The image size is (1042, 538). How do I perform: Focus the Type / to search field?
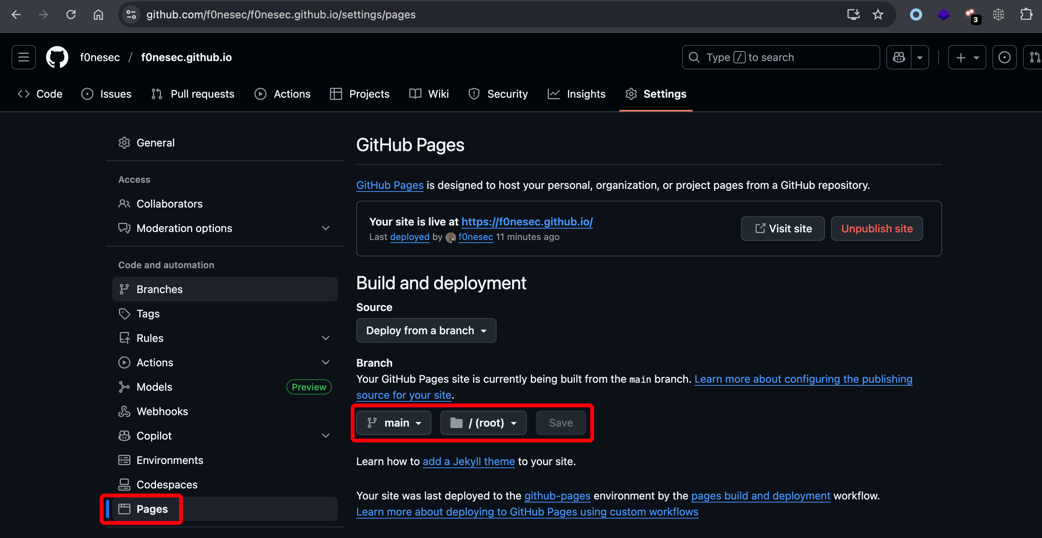click(781, 57)
